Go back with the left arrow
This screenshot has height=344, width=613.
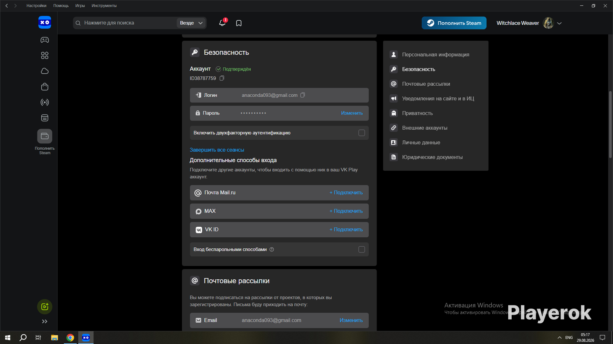point(7,6)
